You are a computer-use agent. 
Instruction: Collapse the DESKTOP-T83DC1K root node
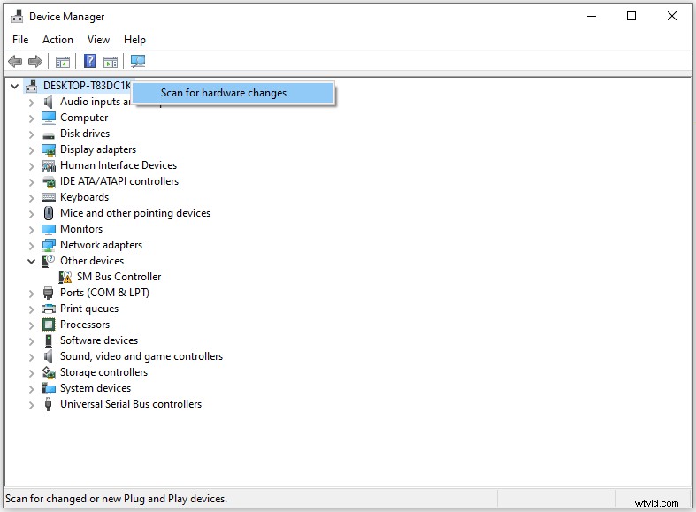[x=15, y=86]
